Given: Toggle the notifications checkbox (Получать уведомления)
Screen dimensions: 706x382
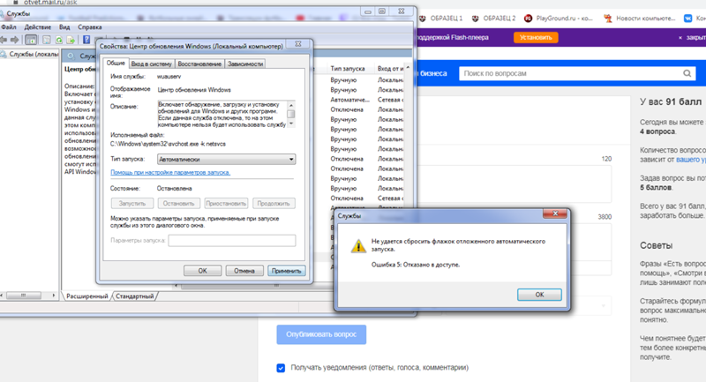Looking at the screenshot, I should (281, 368).
